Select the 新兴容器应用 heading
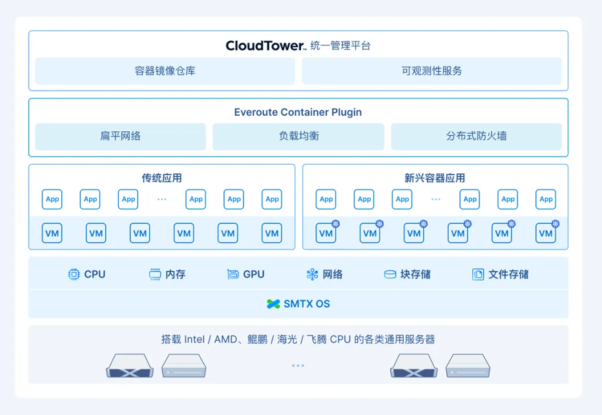Viewport: 602px width, 415px height. [435, 178]
